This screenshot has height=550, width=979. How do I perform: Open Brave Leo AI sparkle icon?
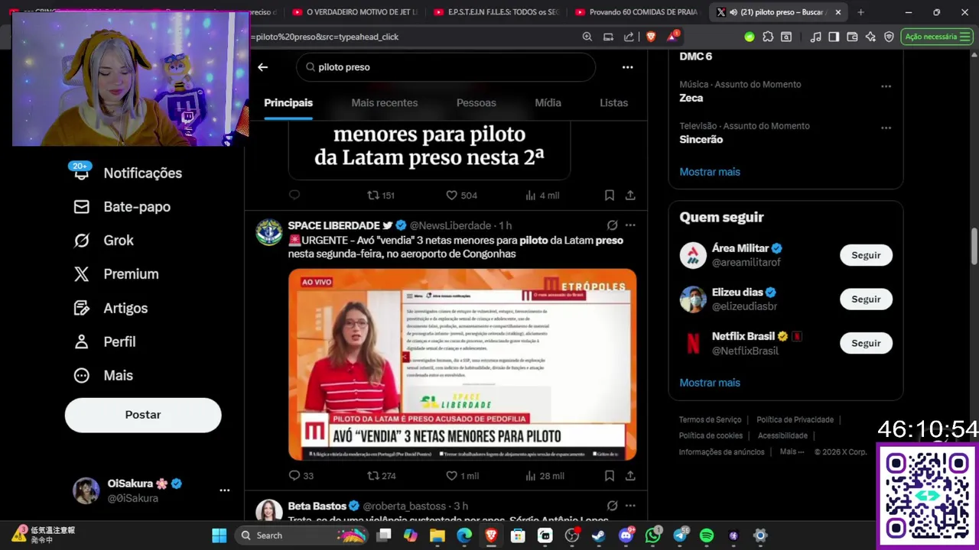pos(870,37)
